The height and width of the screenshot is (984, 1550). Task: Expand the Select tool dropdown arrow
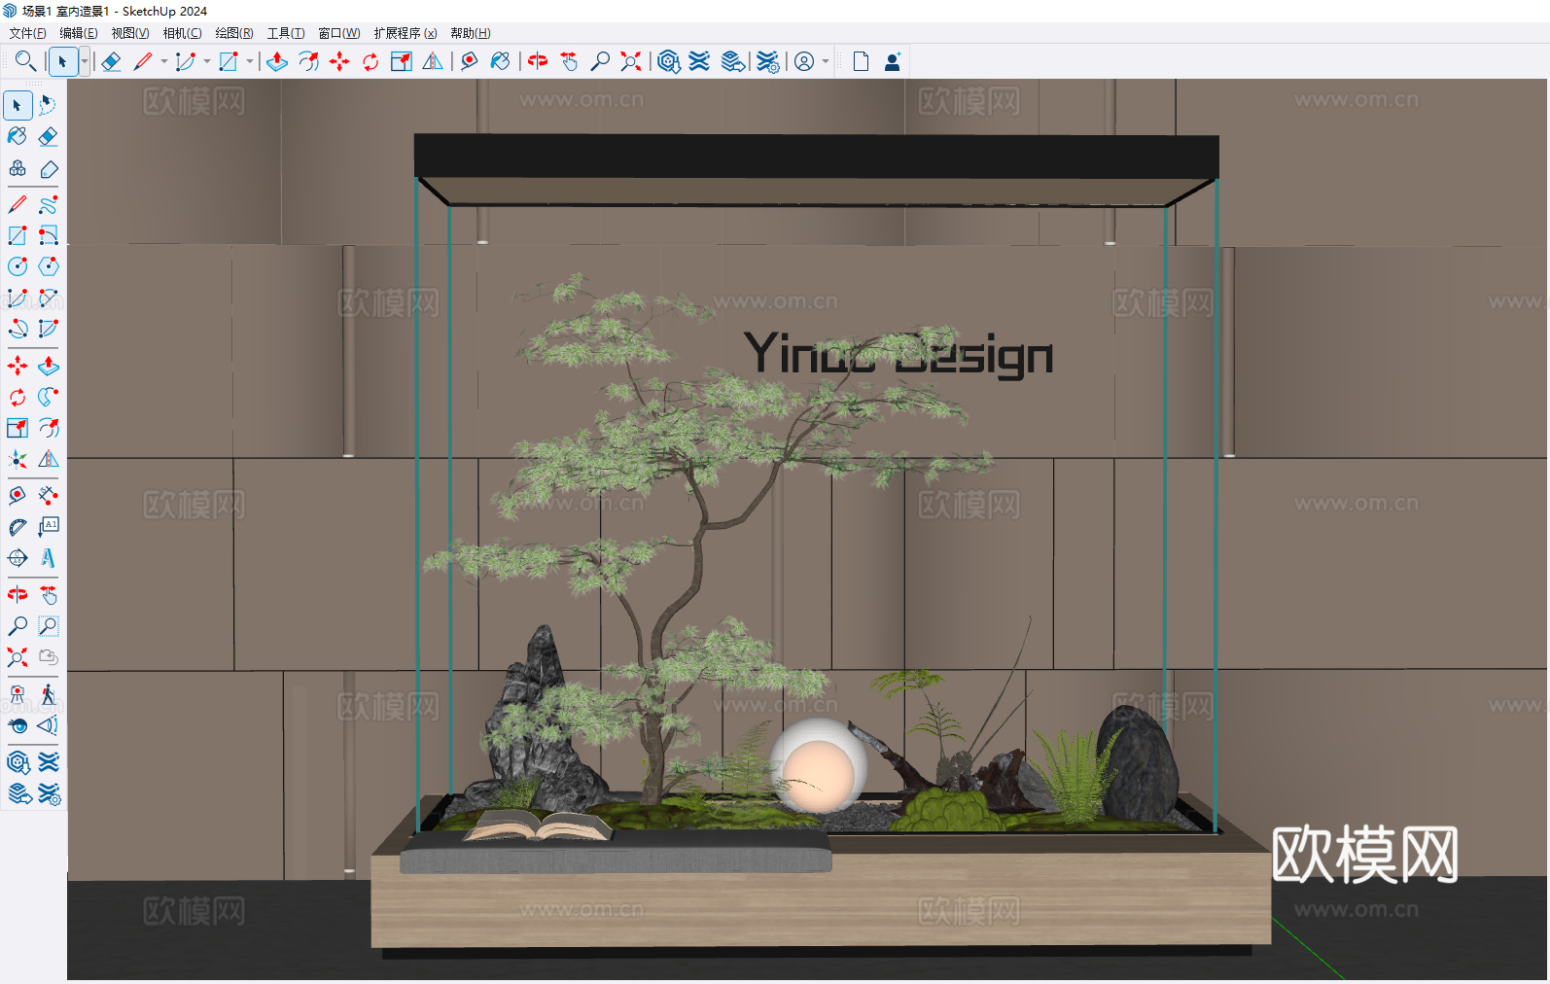pos(85,62)
